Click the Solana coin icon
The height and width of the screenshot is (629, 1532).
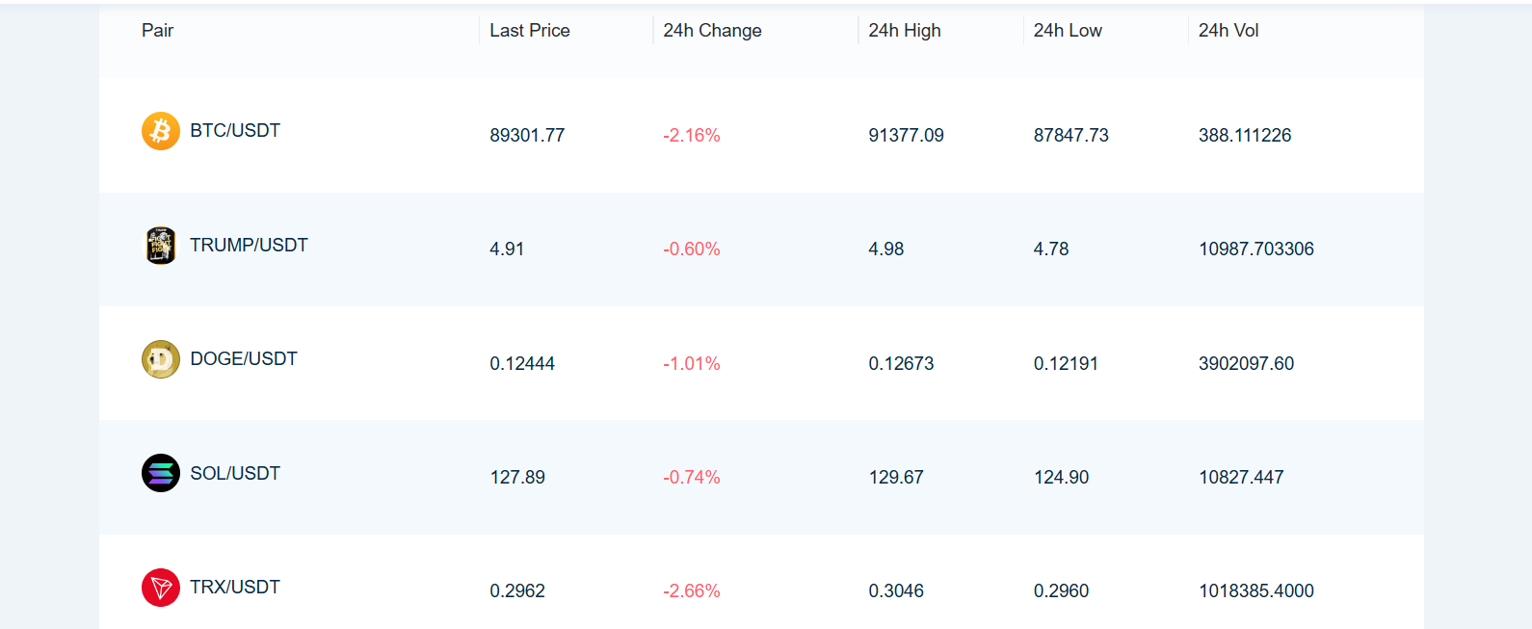click(x=161, y=473)
